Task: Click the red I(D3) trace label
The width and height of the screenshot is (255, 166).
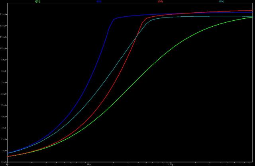Action: (160, 2)
